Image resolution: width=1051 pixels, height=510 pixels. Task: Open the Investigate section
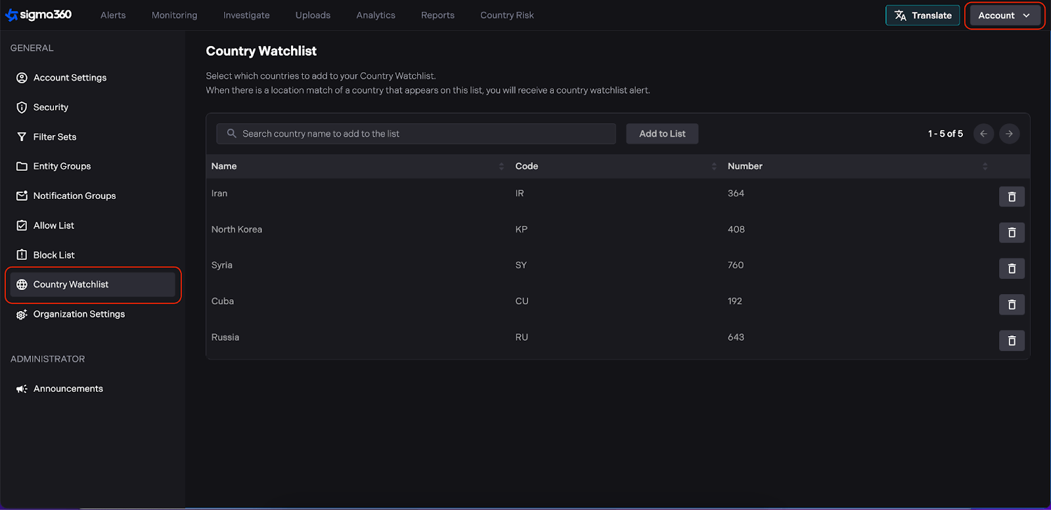[x=246, y=15]
